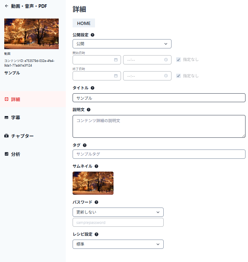Expand the password dropdown showing 更新しない

coord(118,212)
